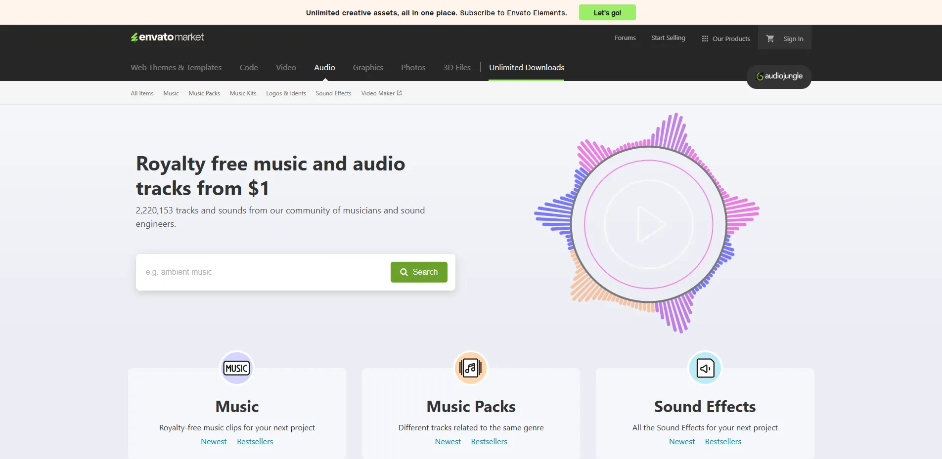This screenshot has width=942, height=459.
Task: Click the Unlimited creative assets banner text
Action: pyautogui.click(x=436, y=13)
